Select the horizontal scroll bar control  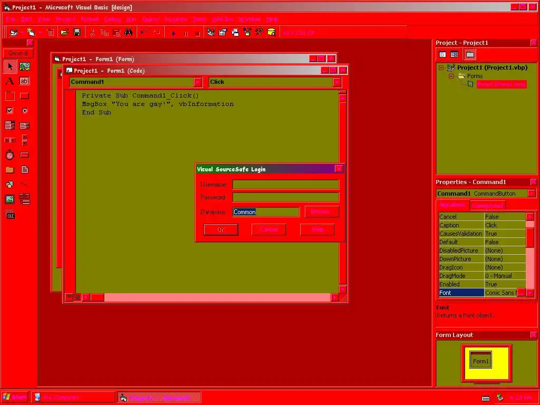coord(10,140)
